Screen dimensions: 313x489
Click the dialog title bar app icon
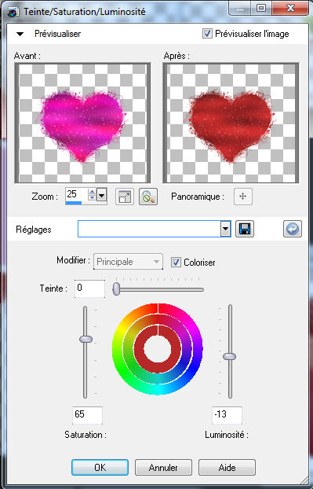coord(13,12)
